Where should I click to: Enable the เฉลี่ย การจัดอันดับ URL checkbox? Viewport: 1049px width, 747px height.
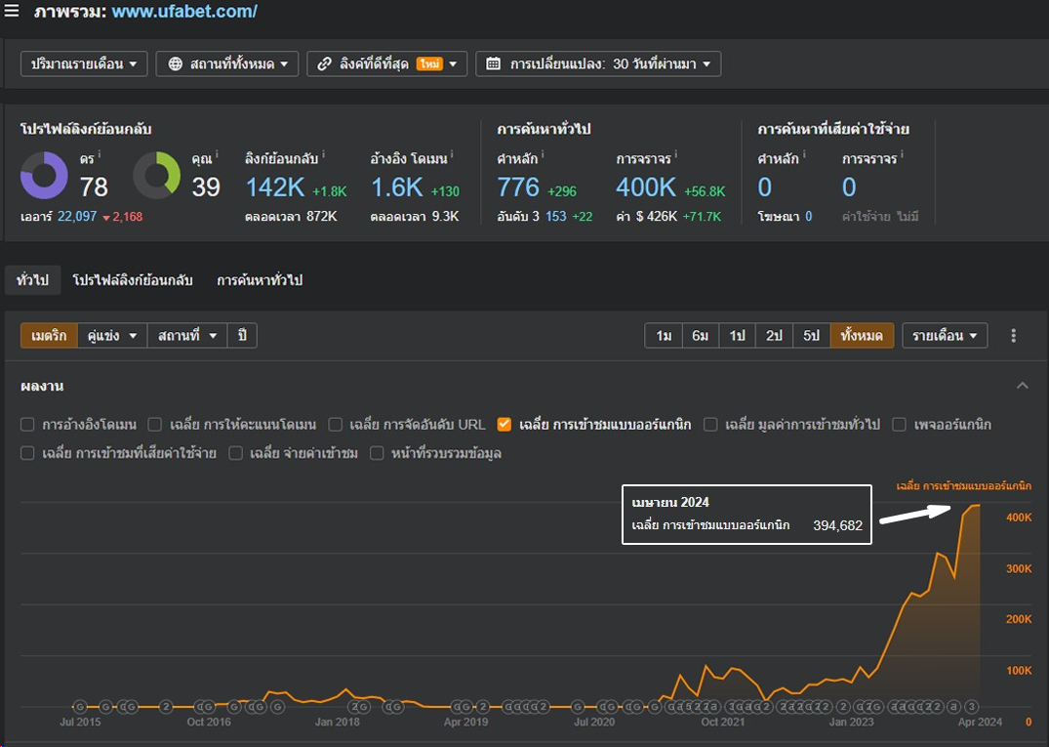[336, 425]
